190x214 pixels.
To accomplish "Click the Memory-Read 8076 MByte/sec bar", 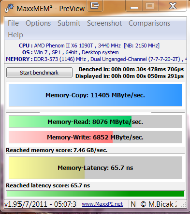I will tap(95, 122).
